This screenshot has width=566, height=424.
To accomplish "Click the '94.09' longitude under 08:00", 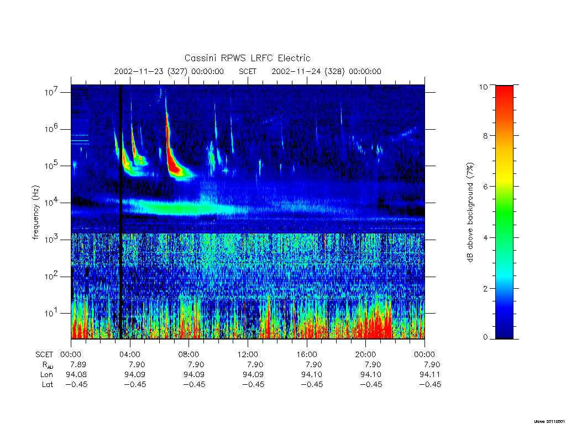I will click(194, 375).
